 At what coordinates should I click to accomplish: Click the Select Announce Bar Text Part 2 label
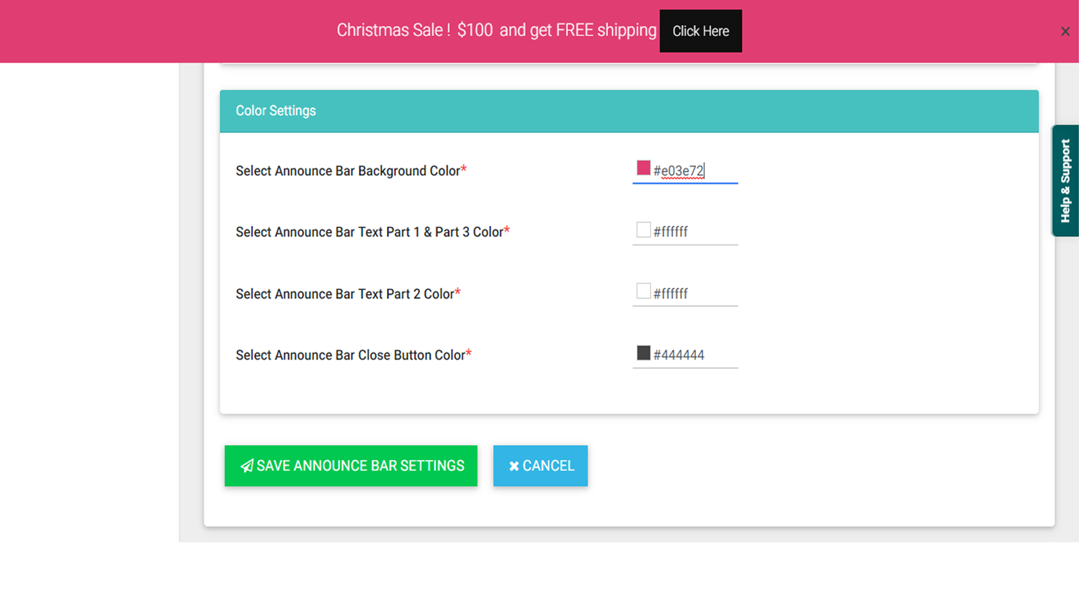coord(344,293)
